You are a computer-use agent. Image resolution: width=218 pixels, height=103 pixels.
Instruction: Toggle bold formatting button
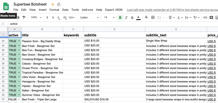[x=120, y=17]
